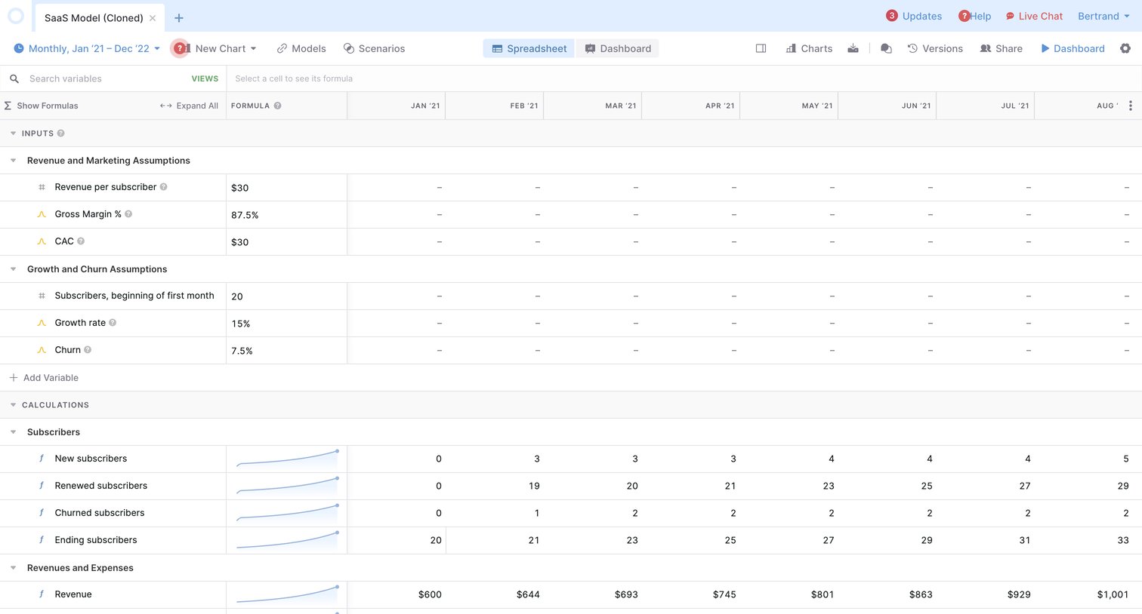Click Gross Margin % help icon
Image resolution: width=1142 pixels, height=614 pixels.
pyautogui.click(x=128, y=214)
